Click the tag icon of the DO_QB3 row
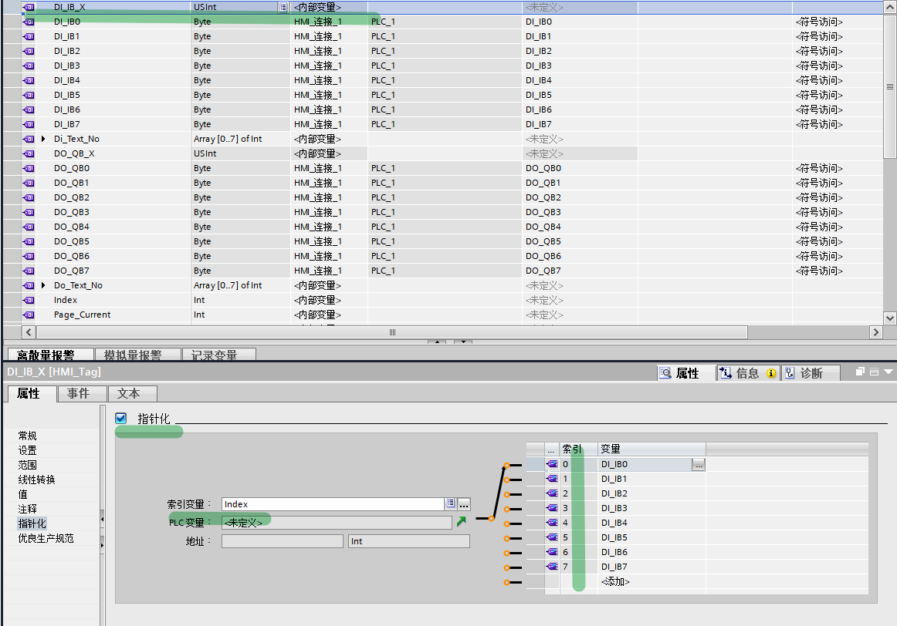This screenshot has height=626, width=897. tap(29, 213)
